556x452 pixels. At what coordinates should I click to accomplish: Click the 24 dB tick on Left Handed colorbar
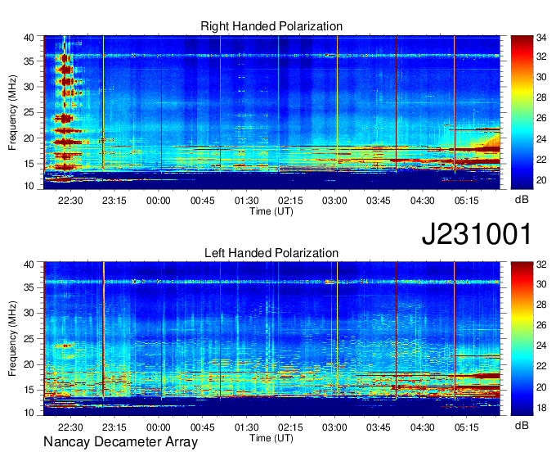tap(541, 346)
